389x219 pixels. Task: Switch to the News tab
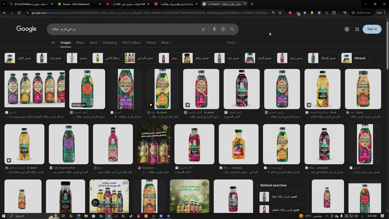[x=93, y=43]
